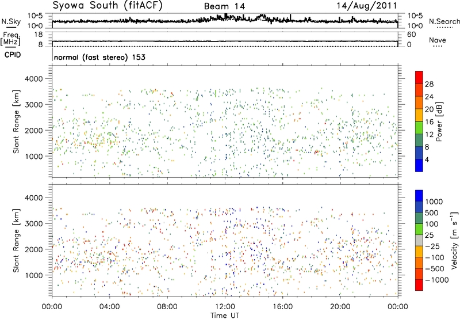Click the "12:00" time axis tick
The width and height of the screenshot is (460, 319).
(225, 307)
